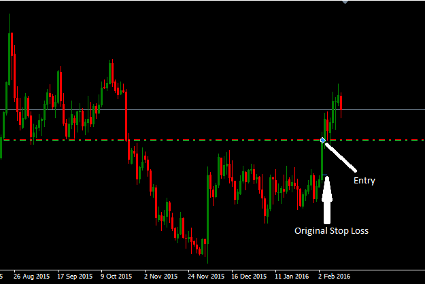Click the 2 Feb 2016 date label

[x=334, y=277]
